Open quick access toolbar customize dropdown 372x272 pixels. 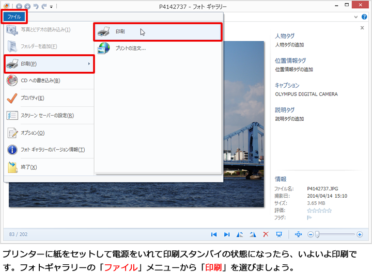pos(51,7)
